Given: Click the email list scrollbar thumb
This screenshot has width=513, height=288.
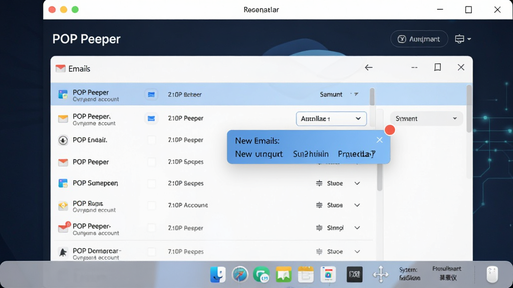Looking at the screenshot, I should (x=372, y=96).
